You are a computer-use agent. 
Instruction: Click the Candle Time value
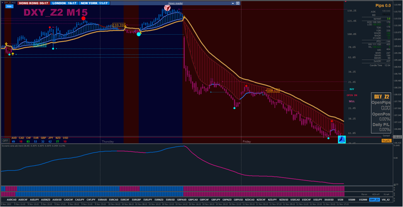388,66
